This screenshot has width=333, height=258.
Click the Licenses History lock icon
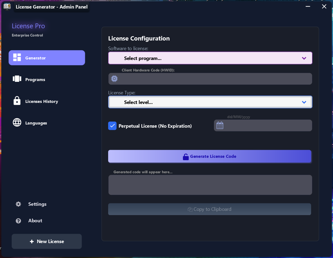(x=17, y=100)
